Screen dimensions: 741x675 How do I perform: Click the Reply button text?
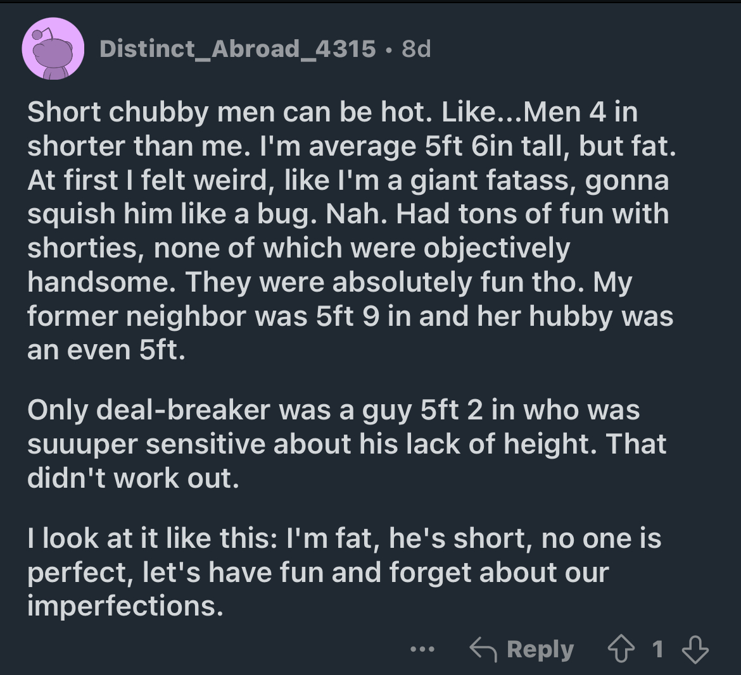(x=540, y=649)
